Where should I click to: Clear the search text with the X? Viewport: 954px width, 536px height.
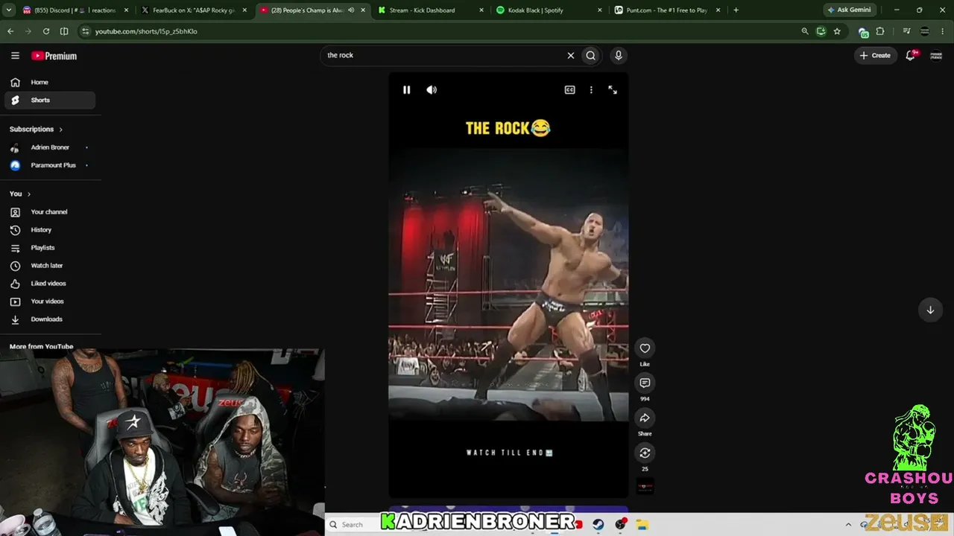pyautogui.click(x=571, y=55)
